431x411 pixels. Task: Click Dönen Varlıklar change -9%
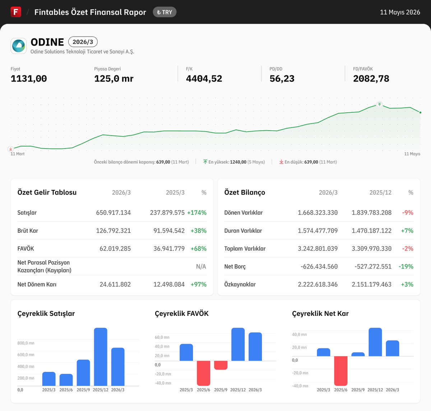(408, 212)
